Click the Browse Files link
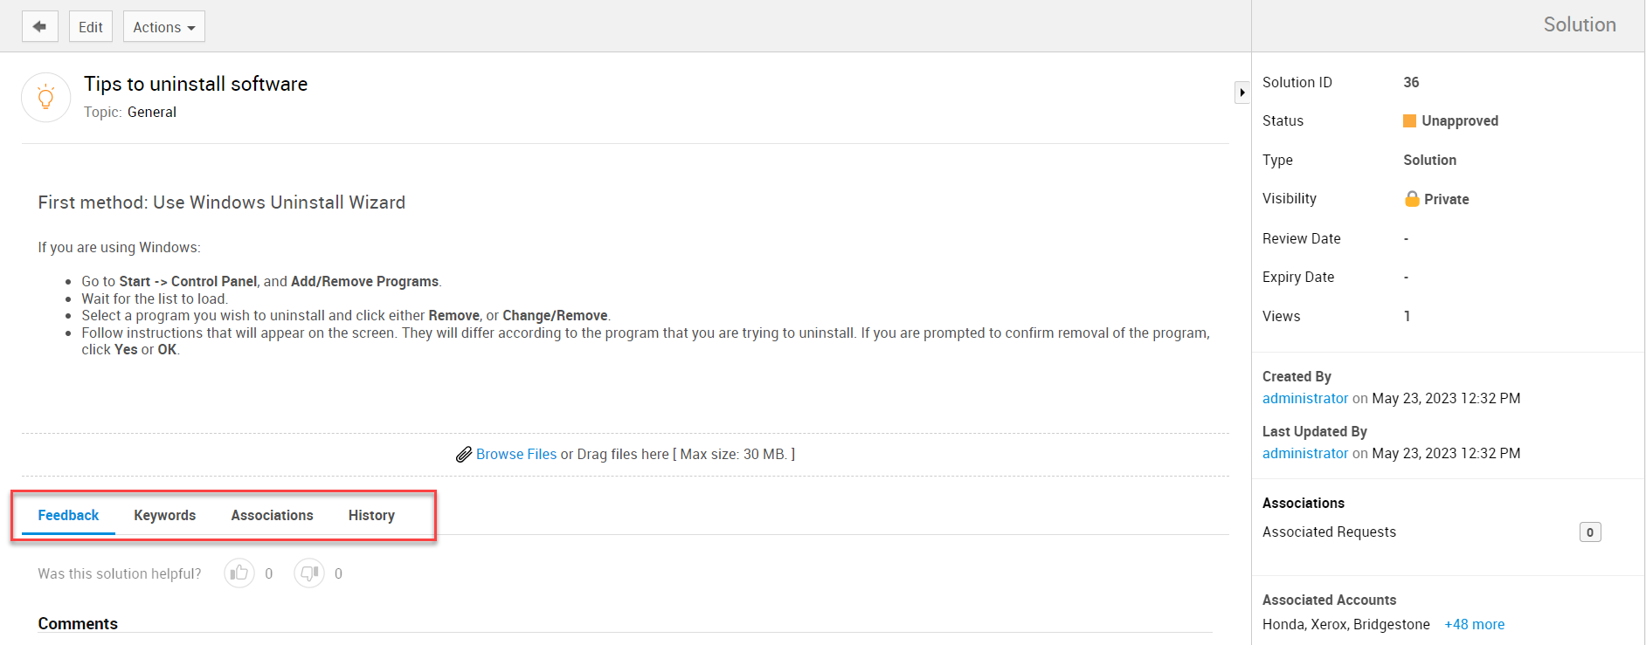The image size is (1646, 645). [515, 454]
